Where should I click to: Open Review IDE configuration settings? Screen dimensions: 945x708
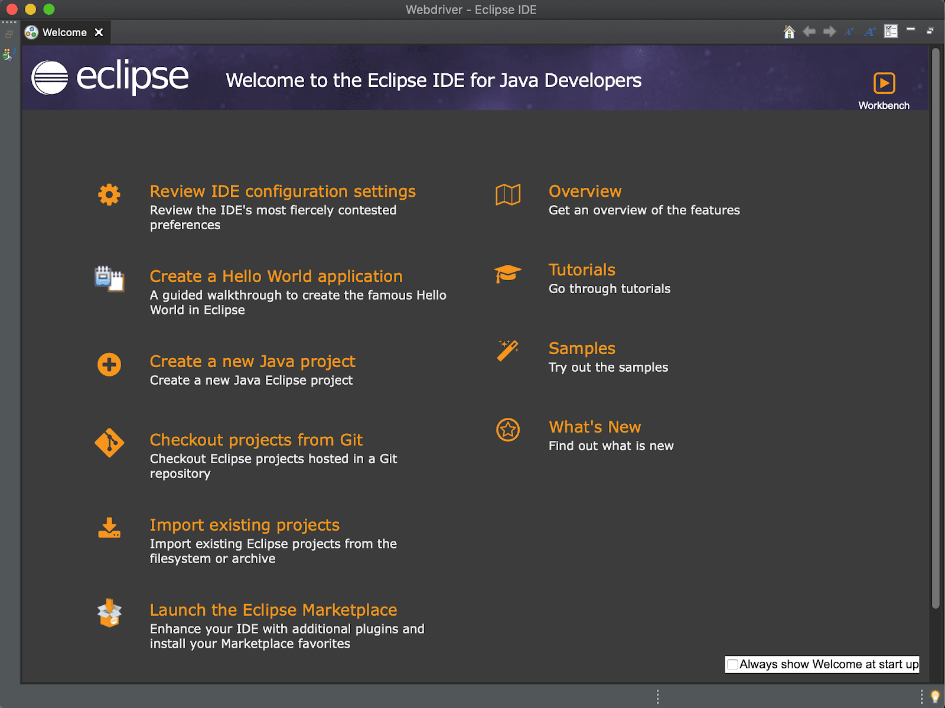tap(283, 191)
